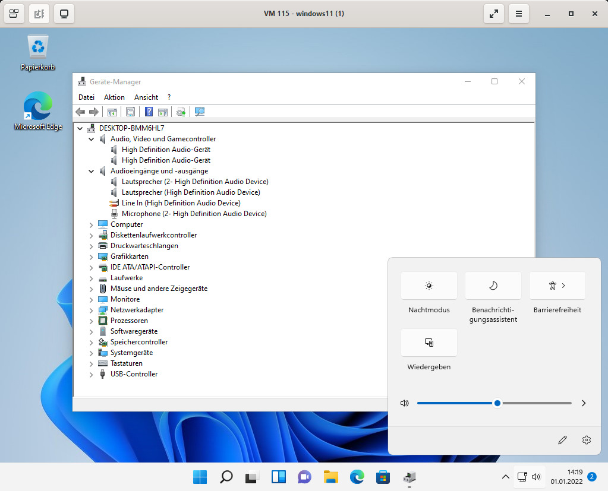Expand the Netzwerkadapter category

(92, 310)
